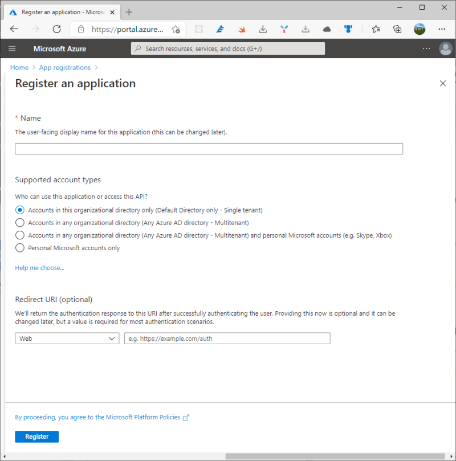Screen dimensions: 456x461
Task: Open browser Settings and more menu
Action: pyautogui.click(x=442, y=29)
